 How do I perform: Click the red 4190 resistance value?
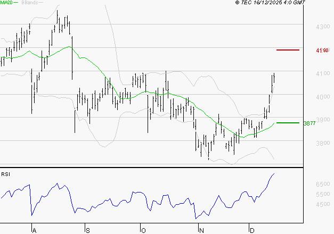pyautogui.click(x=322, y=51)
